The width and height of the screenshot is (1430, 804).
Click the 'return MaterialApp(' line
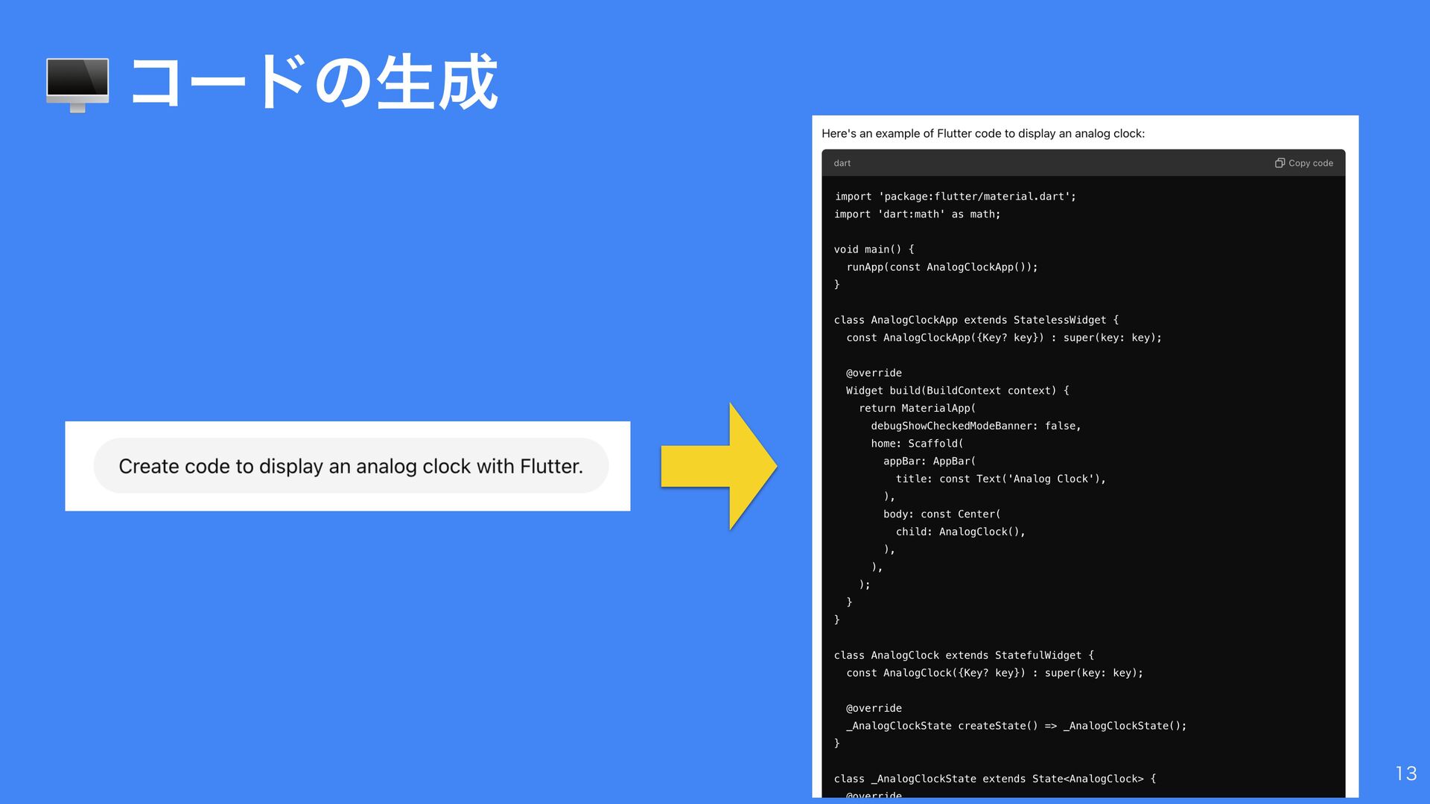click(918, 409)
